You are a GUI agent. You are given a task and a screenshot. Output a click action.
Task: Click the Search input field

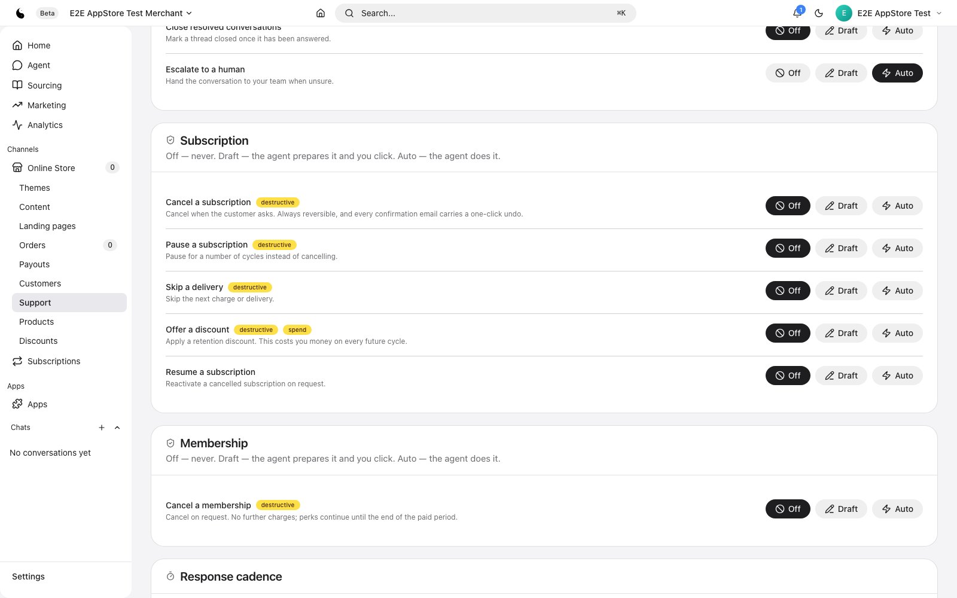[x=486, y=13]
